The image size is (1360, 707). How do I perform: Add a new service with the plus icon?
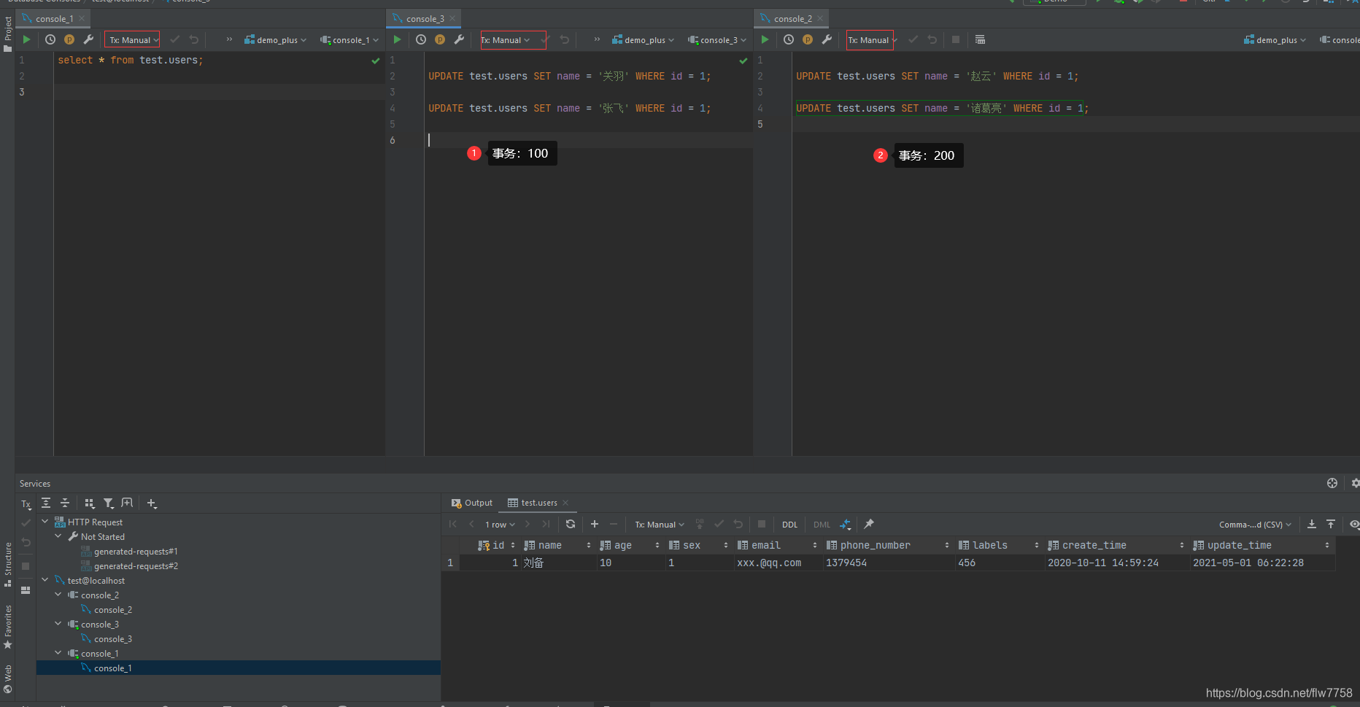coord(151,503)
